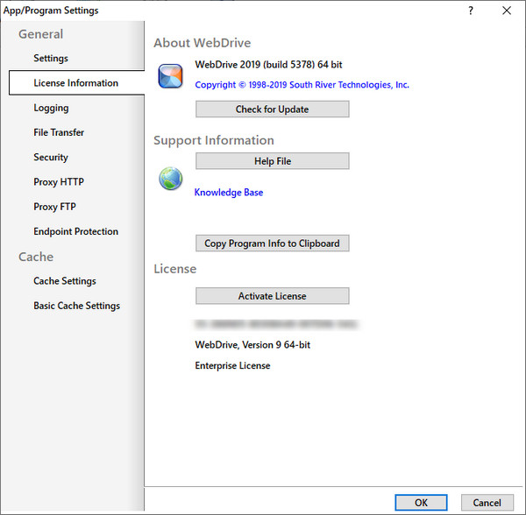Open the Help File
The image size is (526, 515).
pos(273,161)
